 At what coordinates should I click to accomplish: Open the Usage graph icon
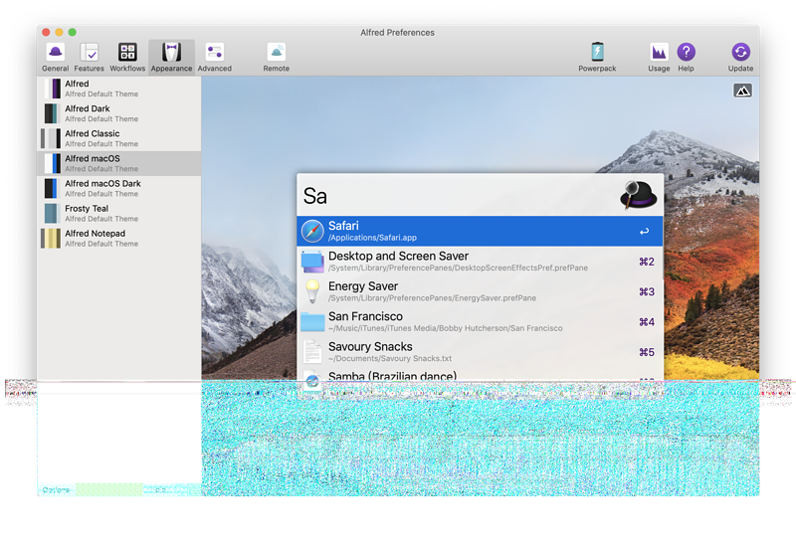tap(659, 52)
